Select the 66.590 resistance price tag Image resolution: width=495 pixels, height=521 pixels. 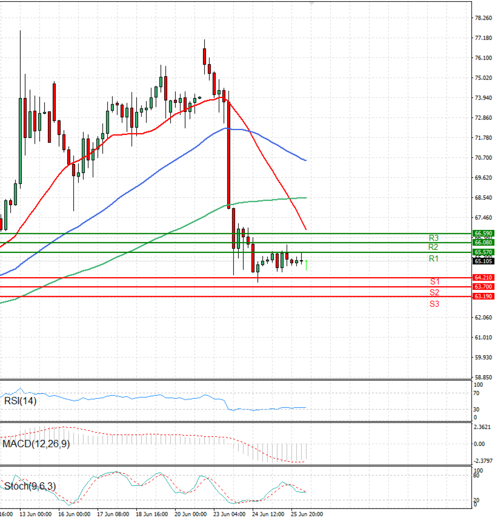tap(483, 233)
